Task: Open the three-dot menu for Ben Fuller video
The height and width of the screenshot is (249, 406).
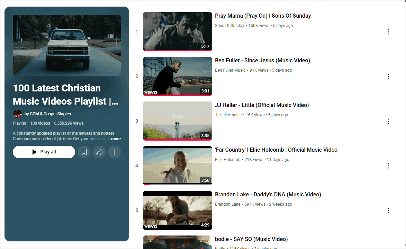Action: point(388,77)
